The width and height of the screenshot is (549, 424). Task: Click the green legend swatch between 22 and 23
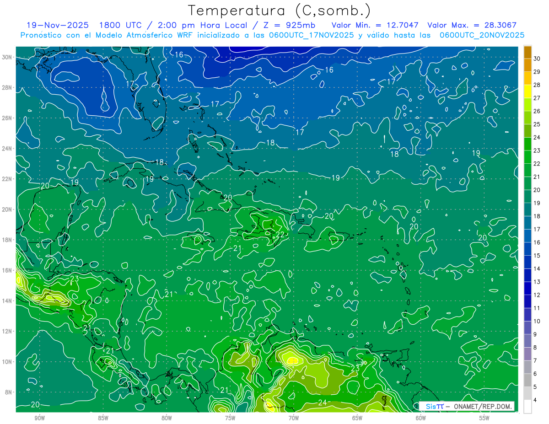pyautogui.click(x=527, y=157)
